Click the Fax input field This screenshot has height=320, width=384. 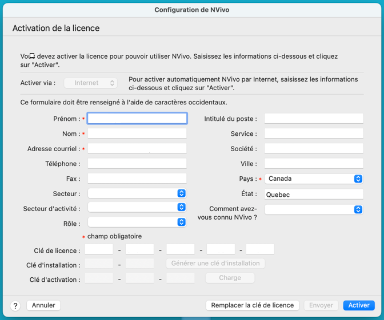tap(137, 179)
